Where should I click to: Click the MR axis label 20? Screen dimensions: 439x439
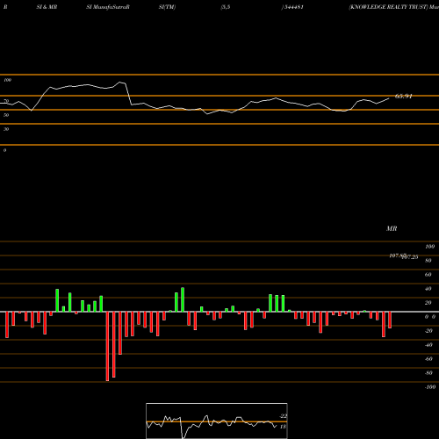428,303
